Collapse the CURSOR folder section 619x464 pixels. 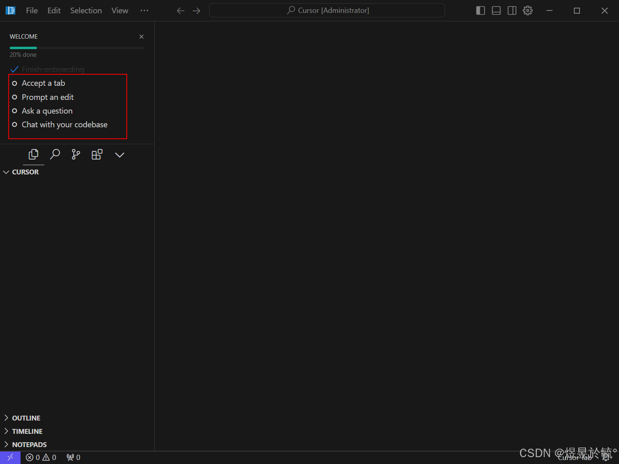point(25,172)
